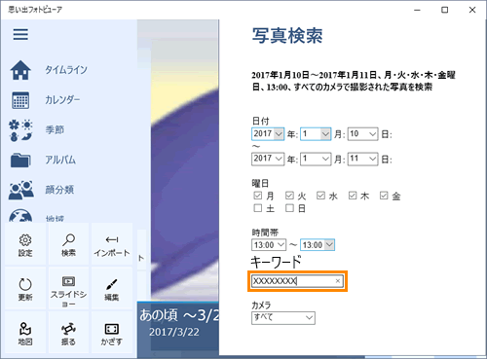Close the 思い出フォトビューア window
This screenshot has width=487, height=359.
pyautogui.click(x=472, y=10)
